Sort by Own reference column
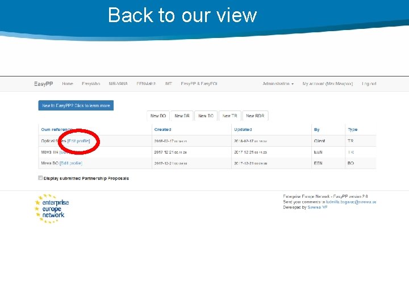Viewport: 409px width, 306px height. [57, 130]
